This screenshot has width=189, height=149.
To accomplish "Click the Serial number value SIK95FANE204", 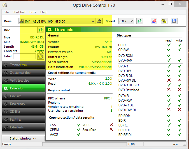I will coord(102,62).
